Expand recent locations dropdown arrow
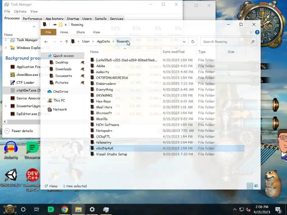Screen dimensions: 287x215 (x=61, y=42)
